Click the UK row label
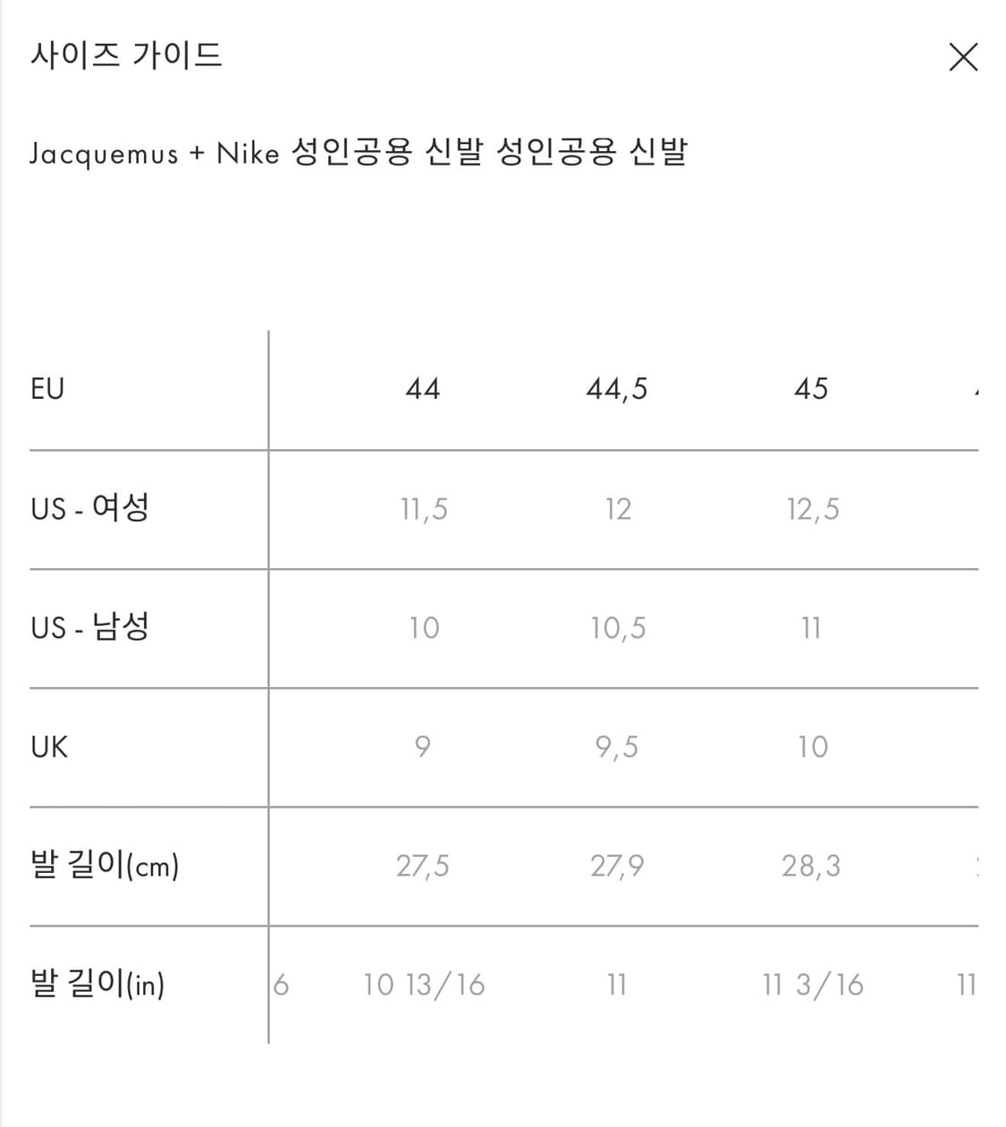Image resolution: width=1006 pixels, height=1127 pixels. 47,746
